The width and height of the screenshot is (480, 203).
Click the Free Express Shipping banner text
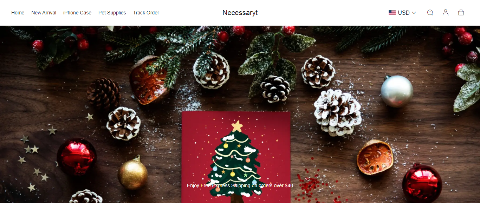pyautogui.click(x=240, y=185)
